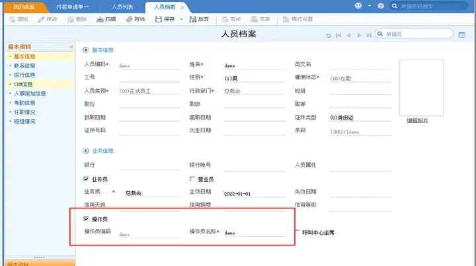476x266 pixels.
Task: Switch to the 人员列表 tab
Action: pyautogui.click(x=122, y=7)
